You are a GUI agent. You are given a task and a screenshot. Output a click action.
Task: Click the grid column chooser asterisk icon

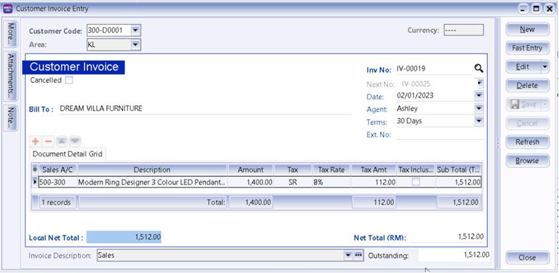(35, 170)
